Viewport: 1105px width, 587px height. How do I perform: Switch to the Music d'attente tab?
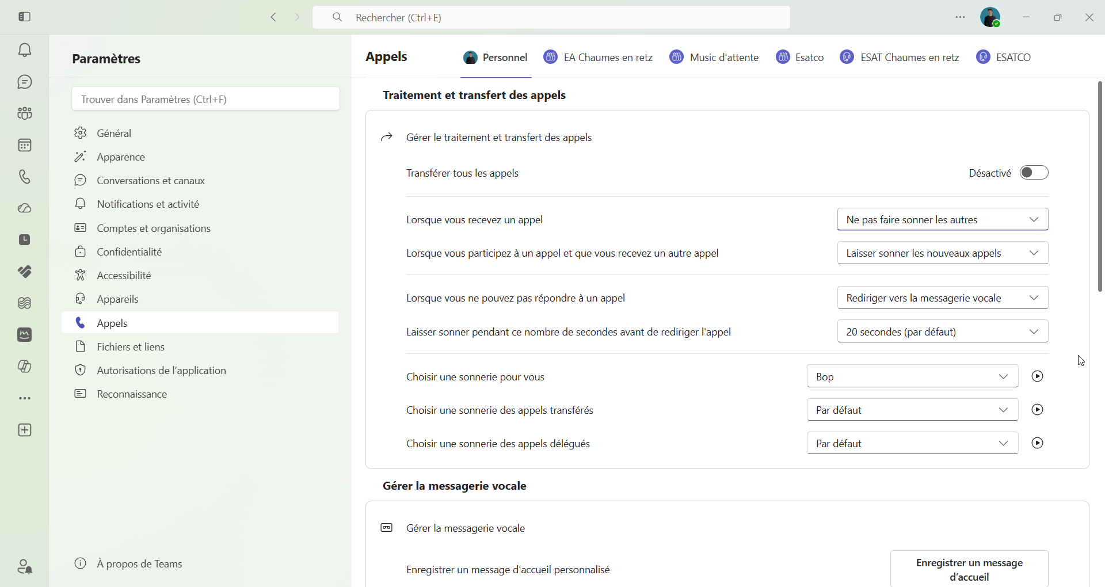pyautogui.click(x=714, y=58)
